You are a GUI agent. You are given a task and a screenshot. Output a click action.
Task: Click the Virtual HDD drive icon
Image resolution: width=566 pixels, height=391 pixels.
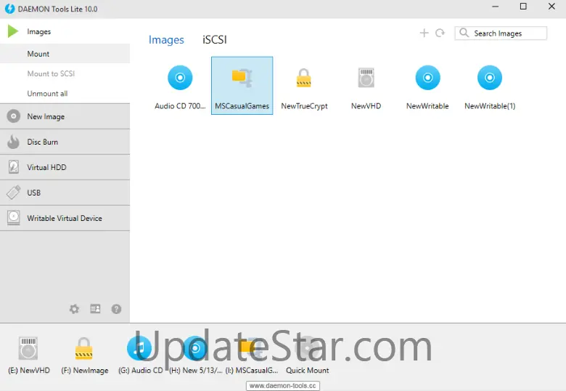[13, 167]
